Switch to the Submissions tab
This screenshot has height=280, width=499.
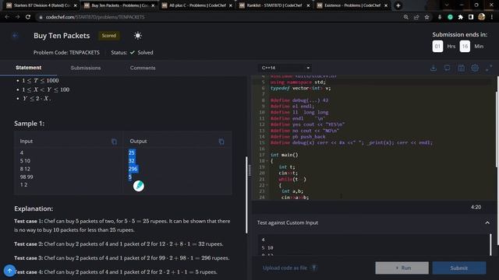(86, 68)
